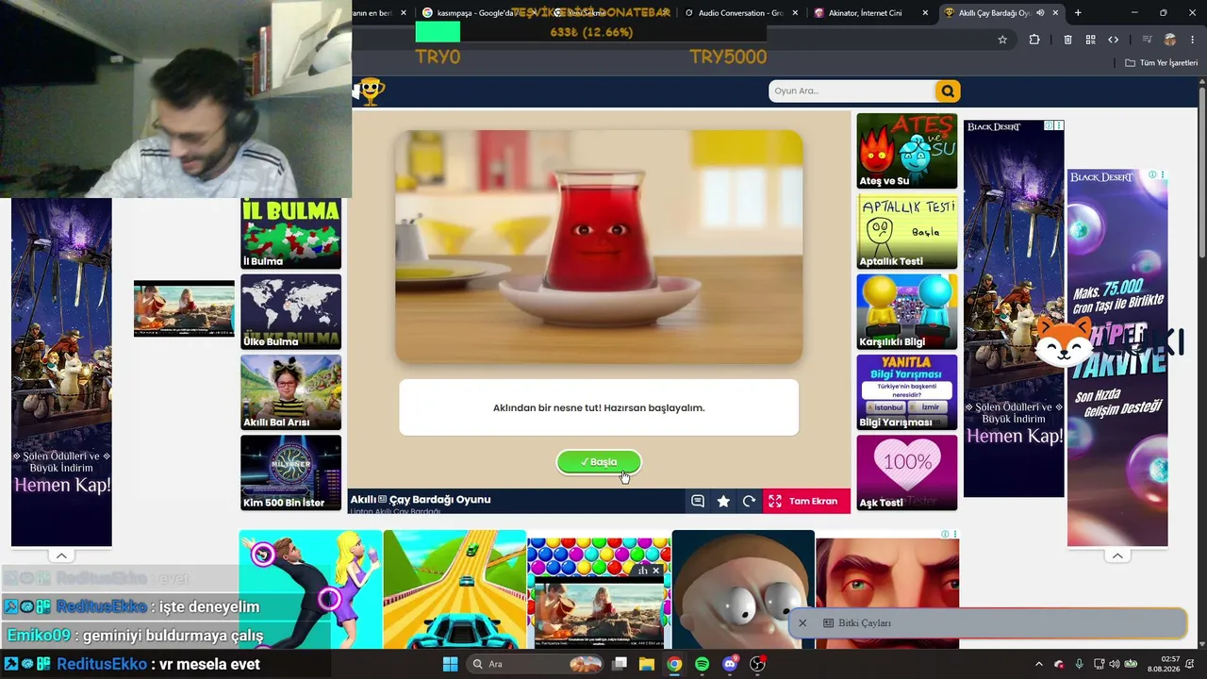Open the blue car racing game thumbnail
The height and width of the screenshot is (679, 1207).
(455, 589)
